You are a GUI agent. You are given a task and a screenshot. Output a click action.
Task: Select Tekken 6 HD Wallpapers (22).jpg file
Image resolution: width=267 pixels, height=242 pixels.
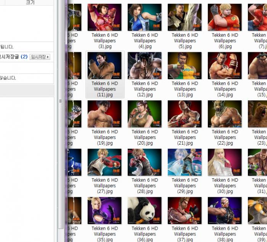pos(225,114)
